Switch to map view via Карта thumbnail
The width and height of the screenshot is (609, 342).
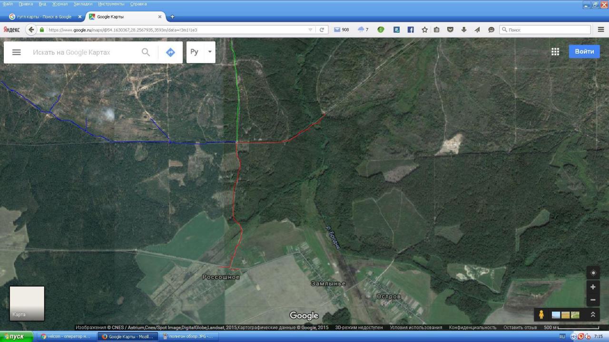click(27, 303)
